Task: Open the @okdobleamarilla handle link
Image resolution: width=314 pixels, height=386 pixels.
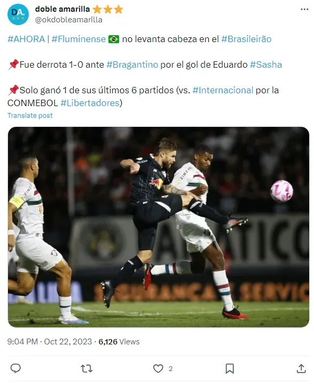Action: (x=69, y=20)
